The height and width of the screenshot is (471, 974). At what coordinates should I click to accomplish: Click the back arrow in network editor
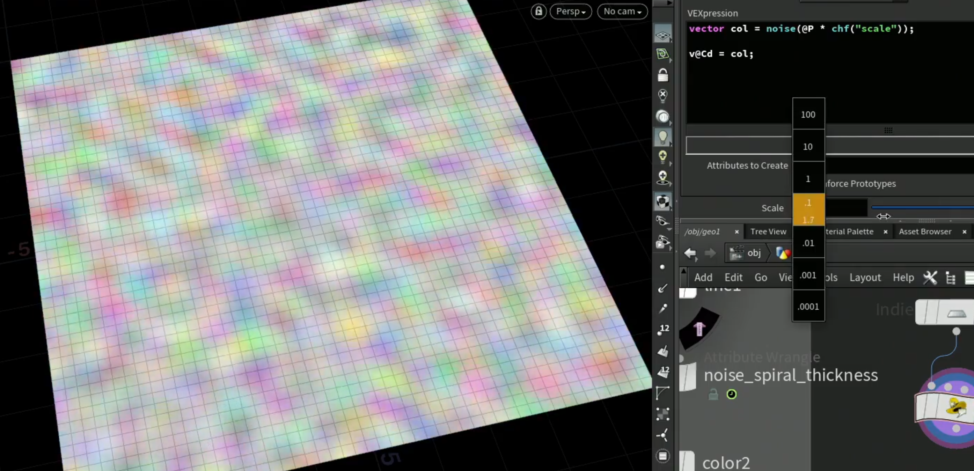[x=690, y=253]
